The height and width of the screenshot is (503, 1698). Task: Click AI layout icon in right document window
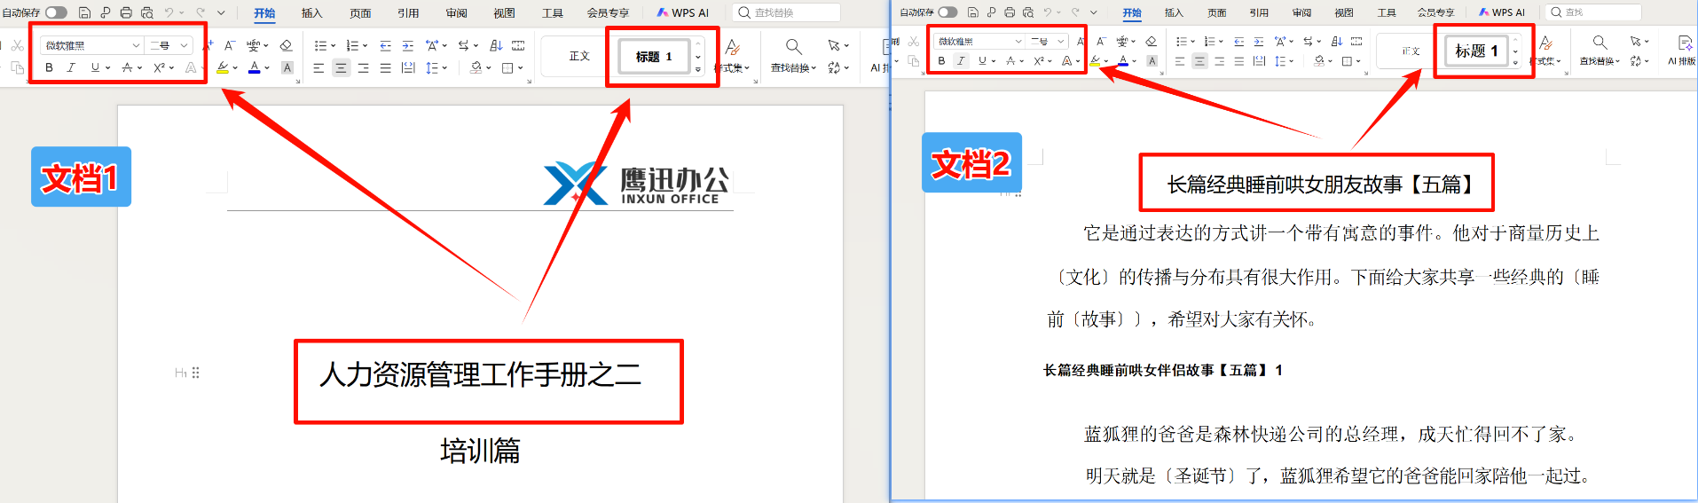[x=1684, y=43]
